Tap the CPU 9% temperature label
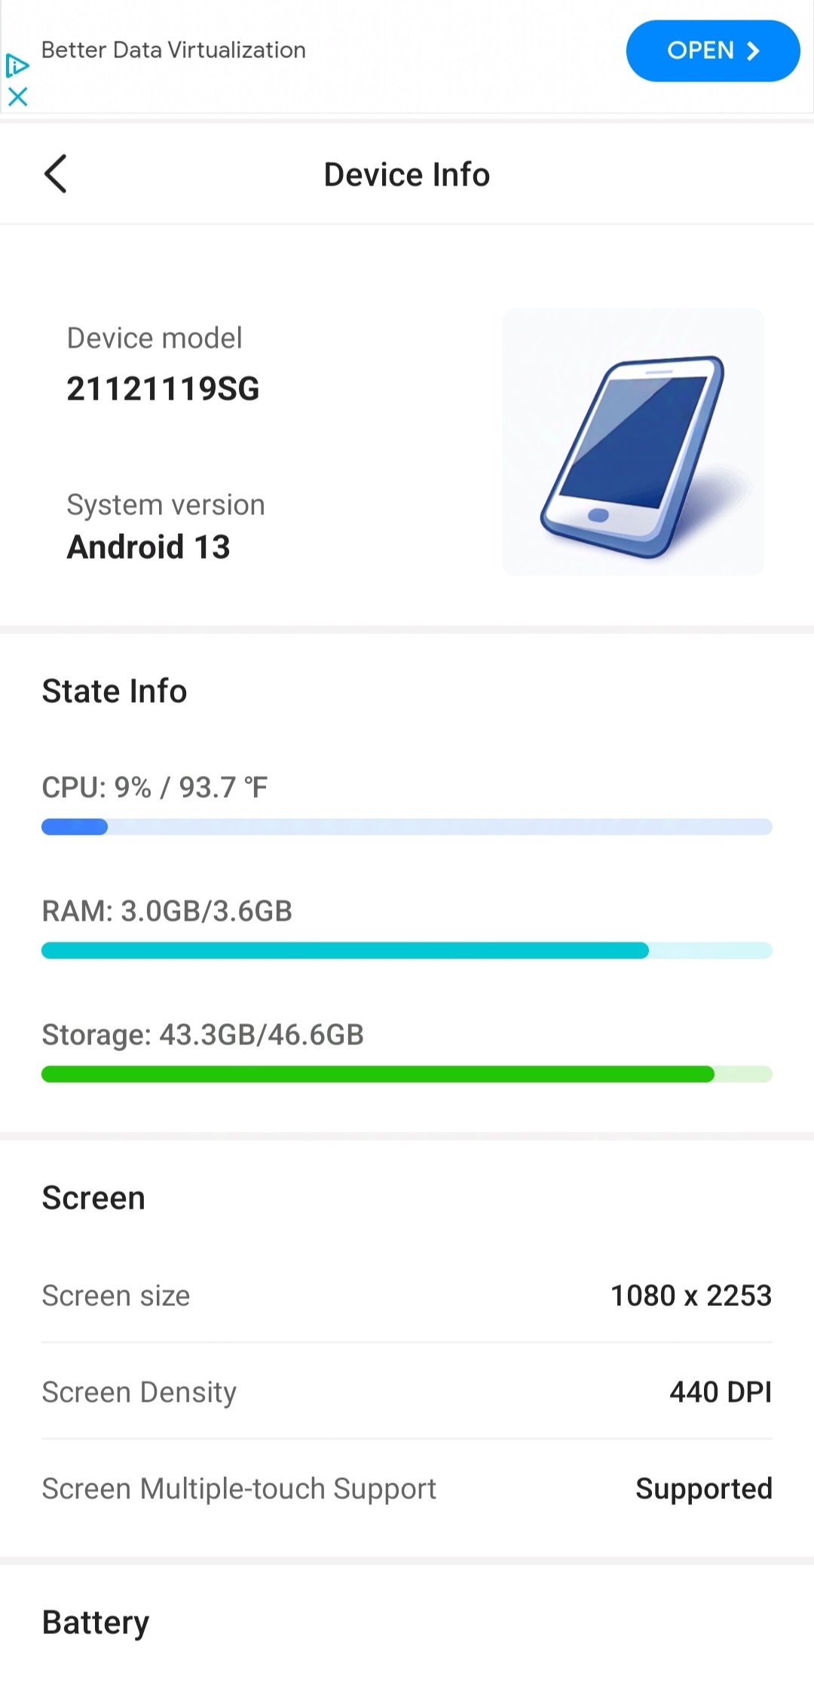 (x=155, y=787)
